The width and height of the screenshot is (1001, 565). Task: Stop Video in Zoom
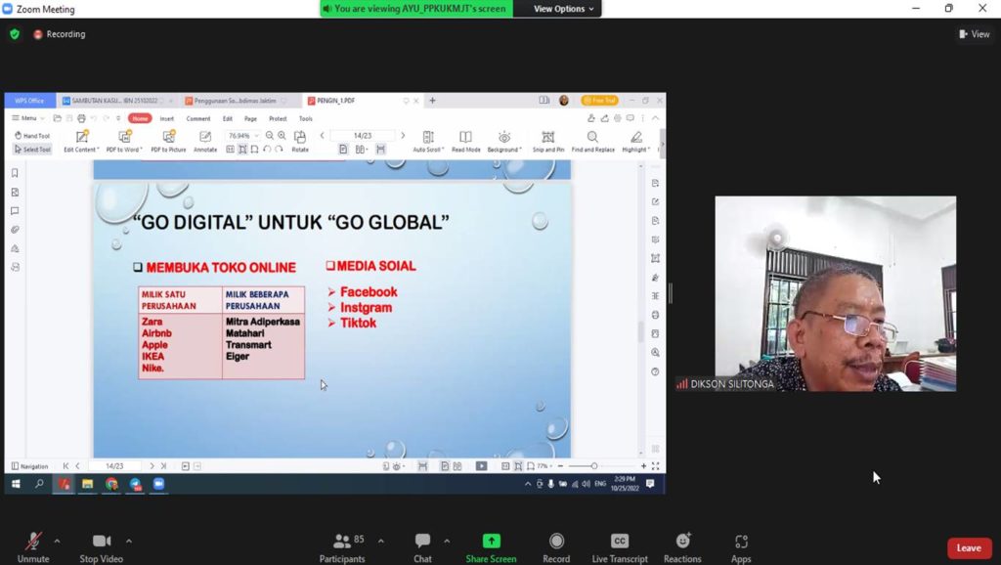101,547
